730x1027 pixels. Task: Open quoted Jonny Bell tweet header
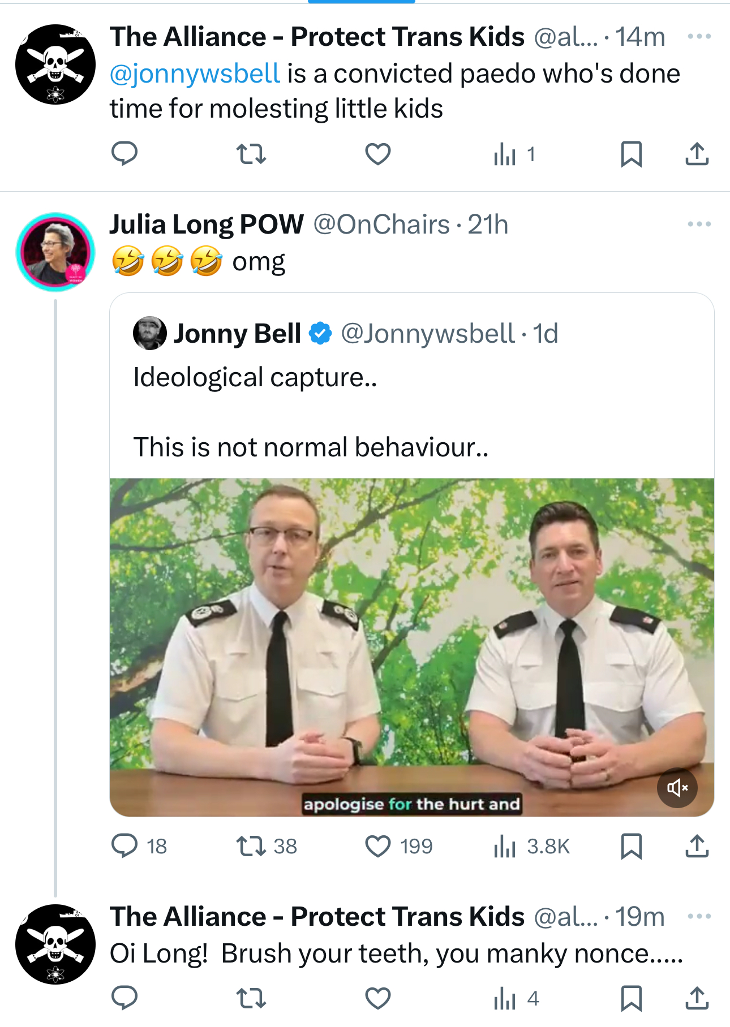pyautogui.click(x=237, y=334)
